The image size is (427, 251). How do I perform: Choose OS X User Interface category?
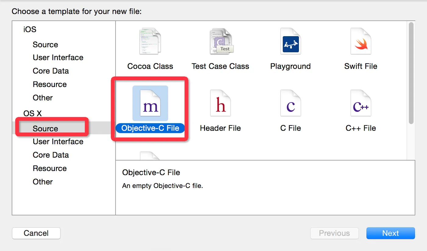click(58, 142)
